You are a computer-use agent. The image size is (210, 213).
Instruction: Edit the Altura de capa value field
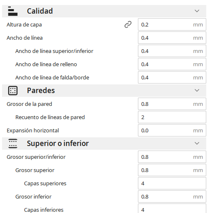click(x=172, y=24)
